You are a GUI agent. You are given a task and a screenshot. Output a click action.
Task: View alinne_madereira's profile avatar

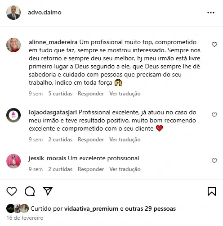(x=13, y=45)
